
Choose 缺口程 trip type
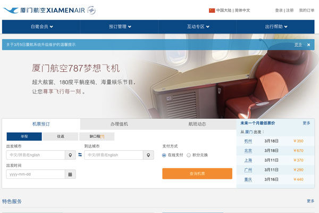point(97,136)
